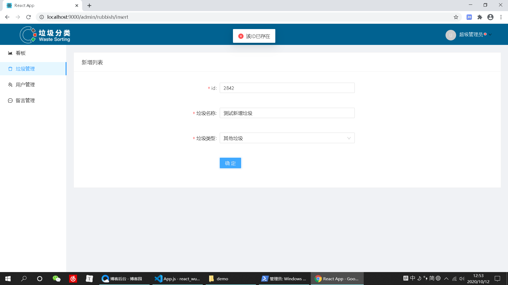The height and width of the screenshot is (285, 508).
Task: Switch to VS Code App.js window
Action: (178, 279)
